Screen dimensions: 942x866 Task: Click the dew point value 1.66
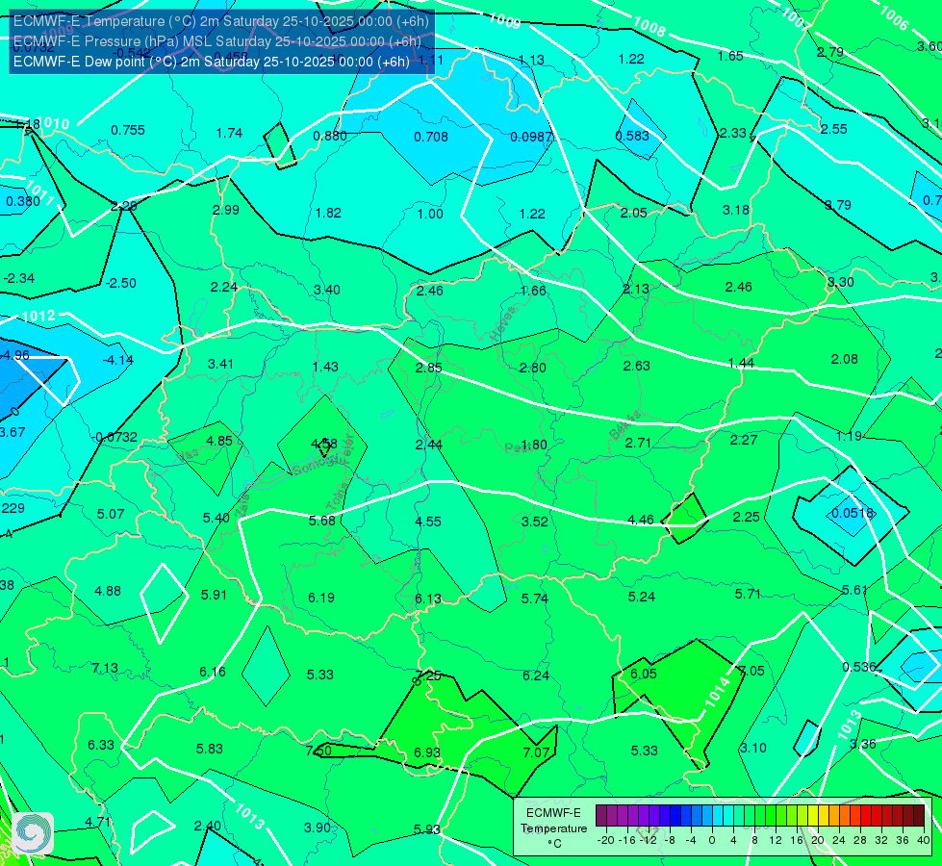[533, 291]
